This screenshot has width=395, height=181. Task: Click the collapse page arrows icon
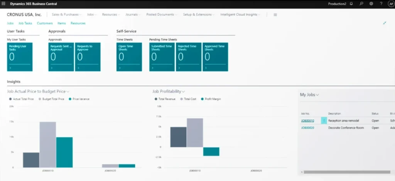pos(385,23)
